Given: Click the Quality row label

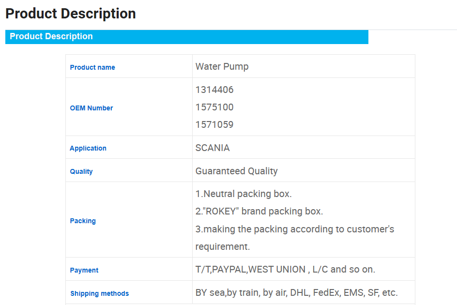Looking at the screenshot, I should tap(81, 171).
